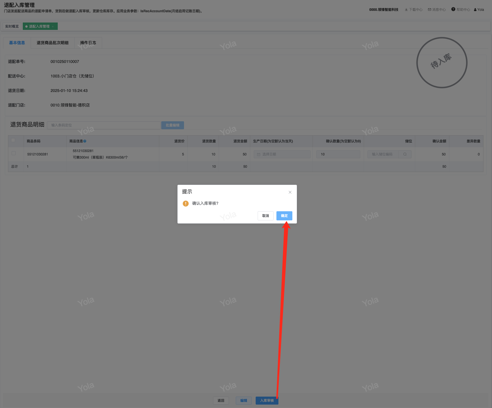Click the 0000.领锋智能科技 company name
The image size is (492, 408).
click(384, 10)
